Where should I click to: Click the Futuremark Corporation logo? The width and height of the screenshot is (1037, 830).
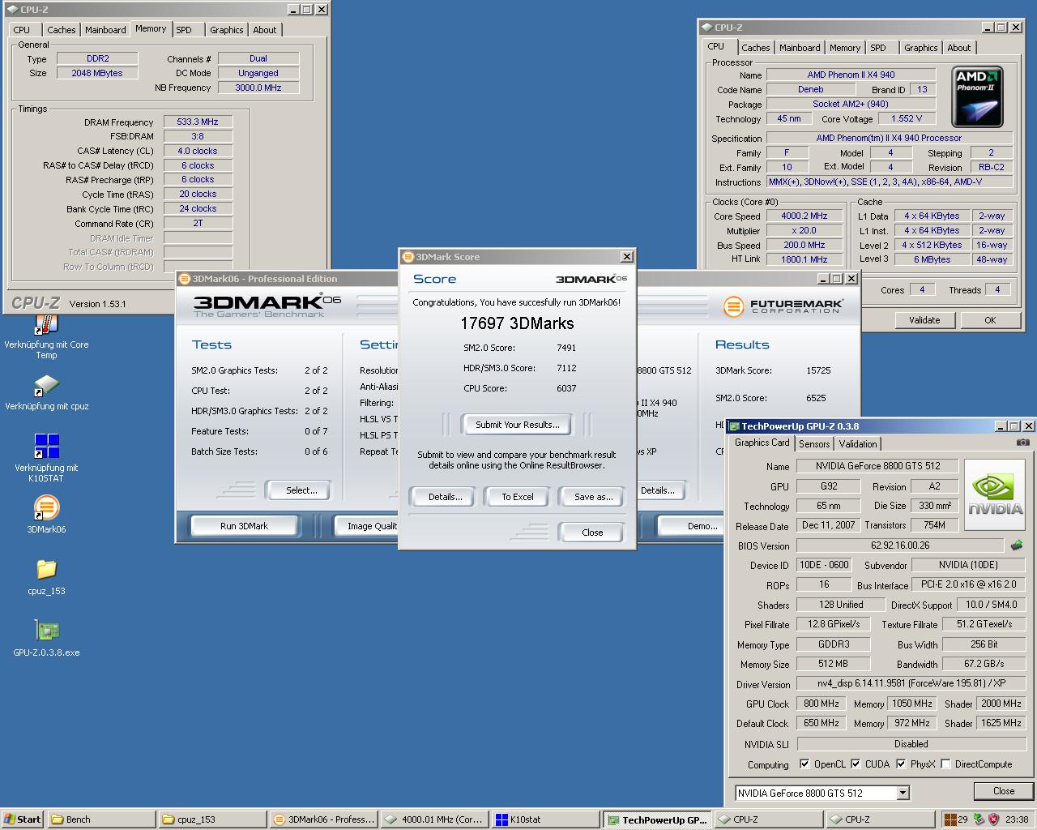[783, 306]
